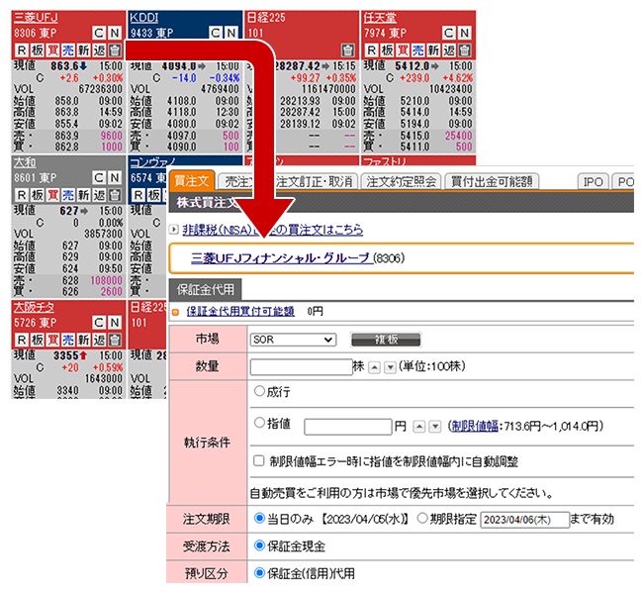Click the 売 sell icon on the 三菱UFJ card
This screenshot has width=643, height=594.
(68, 50)
